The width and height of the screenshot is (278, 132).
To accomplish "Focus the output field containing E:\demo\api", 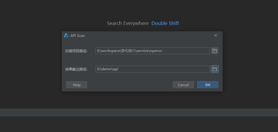I will [152, 69].
